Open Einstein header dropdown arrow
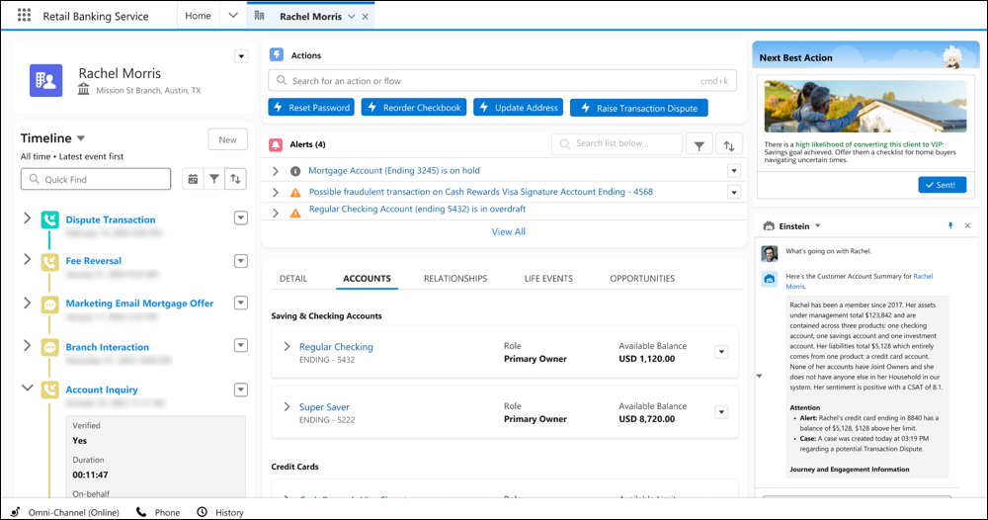 point(818,225)
